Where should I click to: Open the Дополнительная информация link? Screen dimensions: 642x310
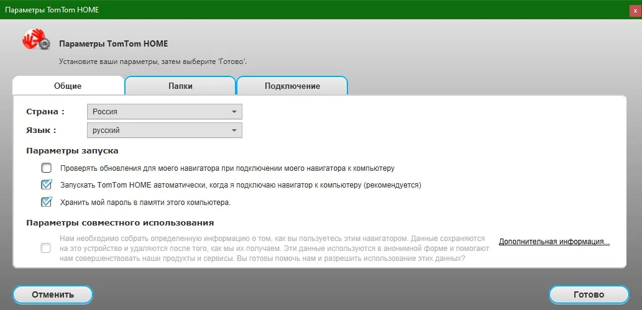coord(554,242)
